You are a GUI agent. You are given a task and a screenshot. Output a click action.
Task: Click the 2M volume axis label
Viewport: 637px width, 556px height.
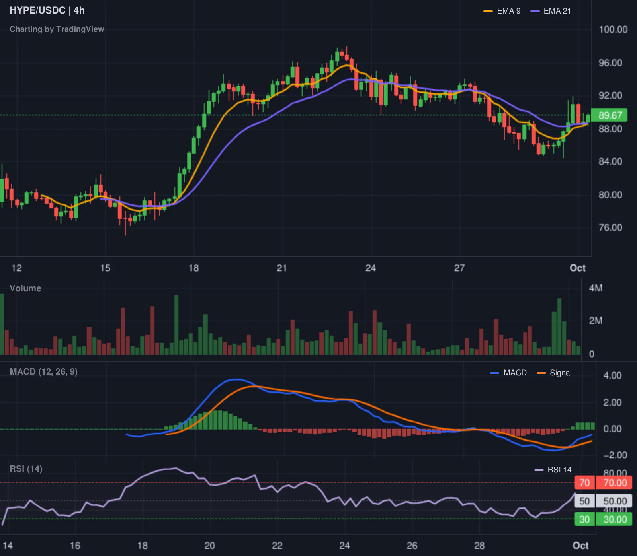pos(596,321)
